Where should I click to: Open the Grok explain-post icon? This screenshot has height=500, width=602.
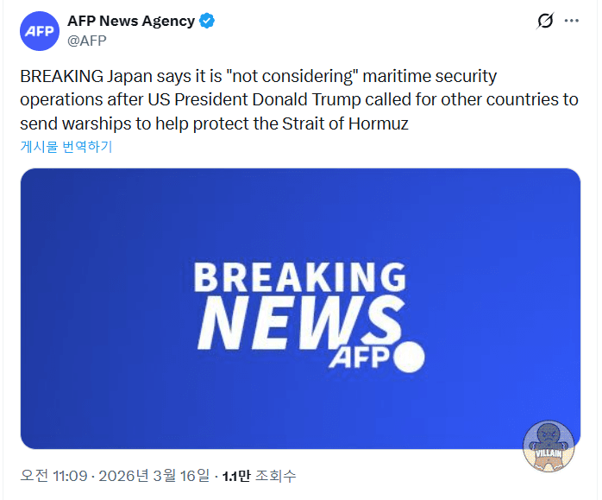coord(545,22)
